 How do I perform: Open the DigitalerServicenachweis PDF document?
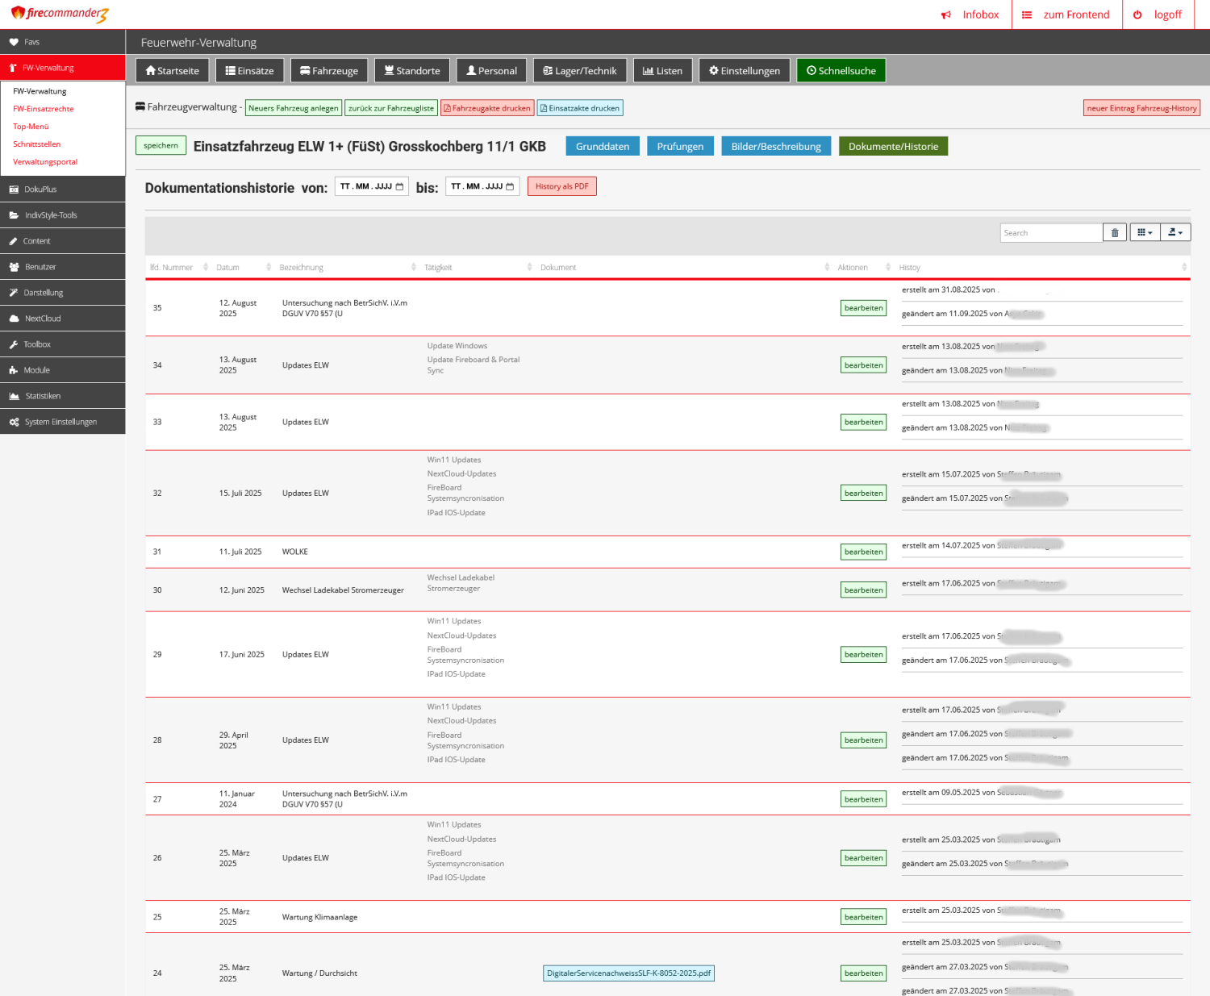pyautogui.click(x=628, y=973)
